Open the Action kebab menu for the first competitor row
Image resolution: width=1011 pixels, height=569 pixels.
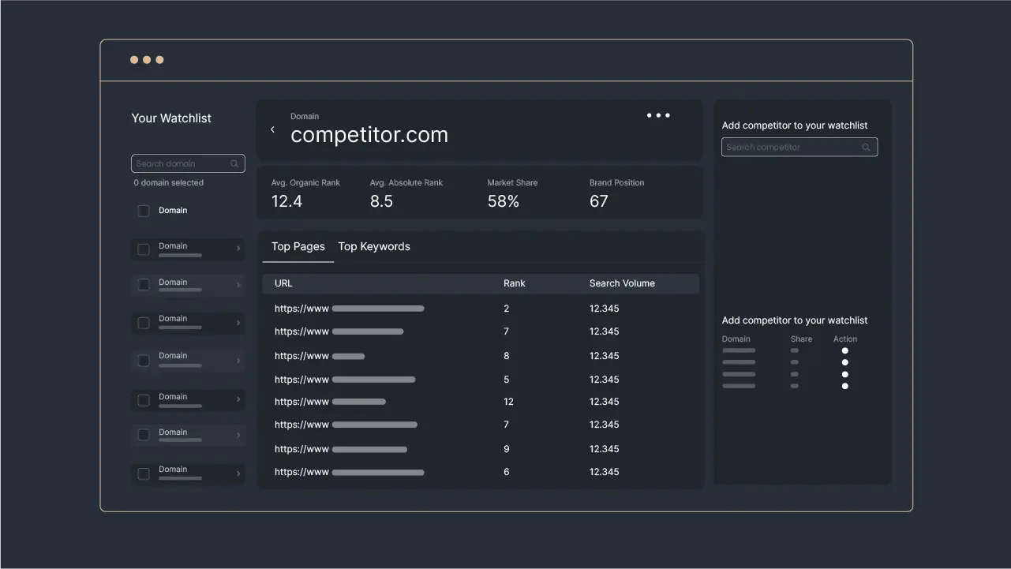844,351
